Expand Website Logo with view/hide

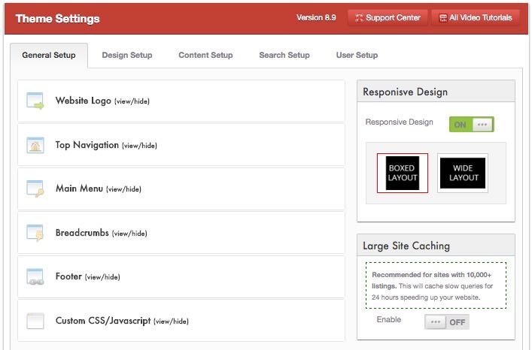tap(132, 101)
